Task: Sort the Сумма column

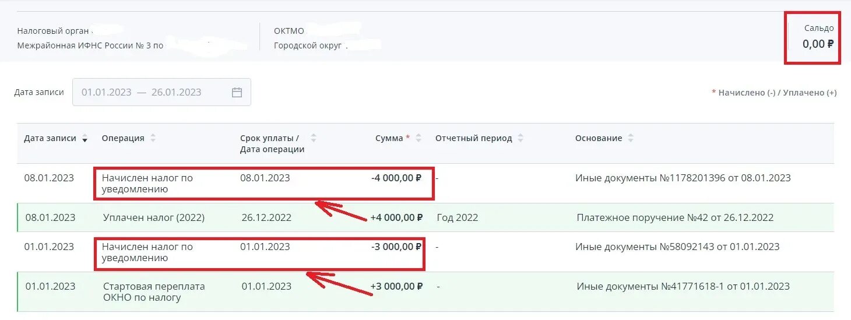Action: pyautogui.click(x=419, y=139)
